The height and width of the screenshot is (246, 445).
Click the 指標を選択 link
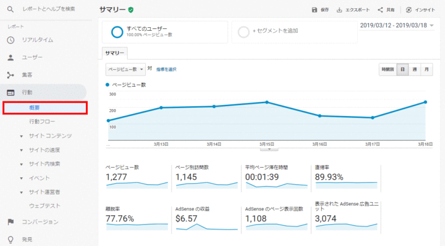pos(167,69)
